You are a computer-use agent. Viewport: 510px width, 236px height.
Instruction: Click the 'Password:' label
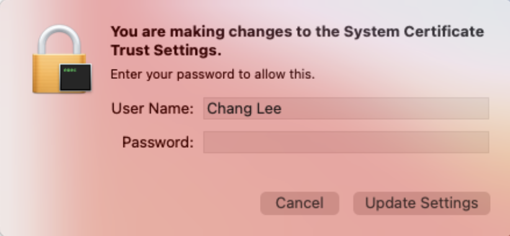click(x=158, y=142)
